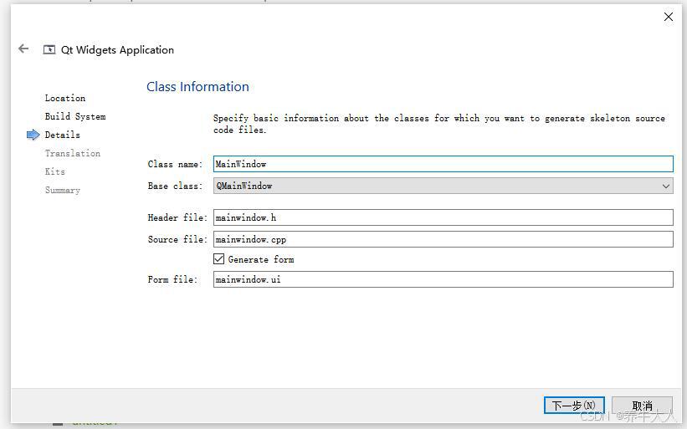The height and width of the screenshot is (429, 687).
Task: Focus the Class name field with MainWindow
Action: pyautogui.click(x=443, y=164)
